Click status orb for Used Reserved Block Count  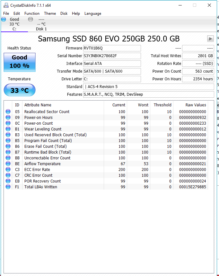8,135
